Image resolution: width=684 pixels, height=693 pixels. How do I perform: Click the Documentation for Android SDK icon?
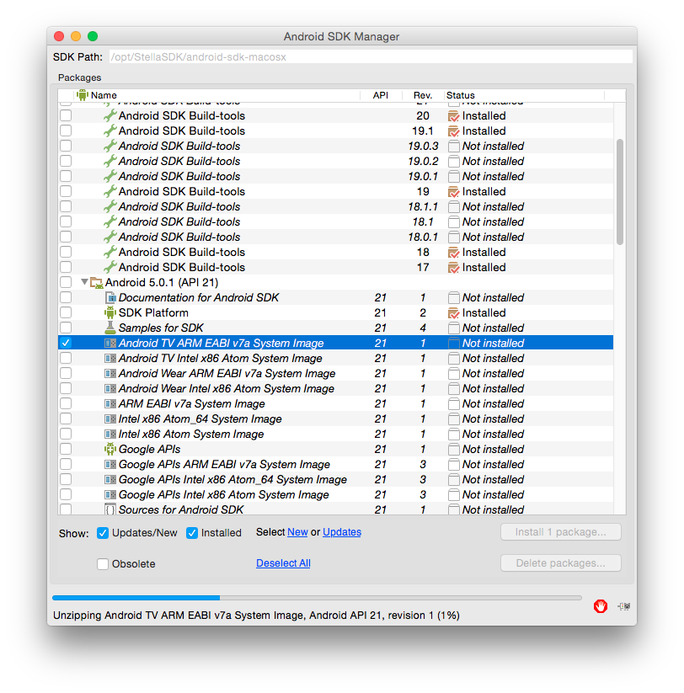click(x=110, y=297)
